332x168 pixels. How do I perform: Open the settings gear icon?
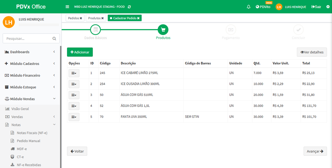[328, 7]
